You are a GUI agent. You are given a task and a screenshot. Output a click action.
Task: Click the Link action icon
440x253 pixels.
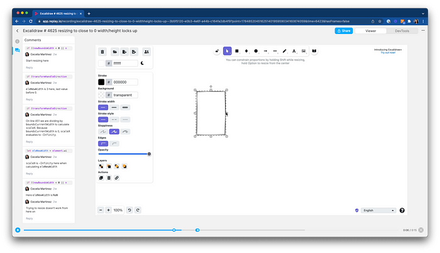tap(117, 178)
